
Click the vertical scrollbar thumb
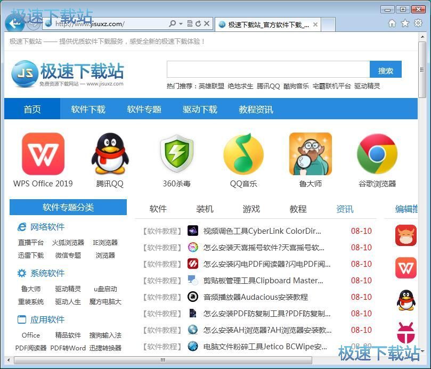tap(422, 70)
